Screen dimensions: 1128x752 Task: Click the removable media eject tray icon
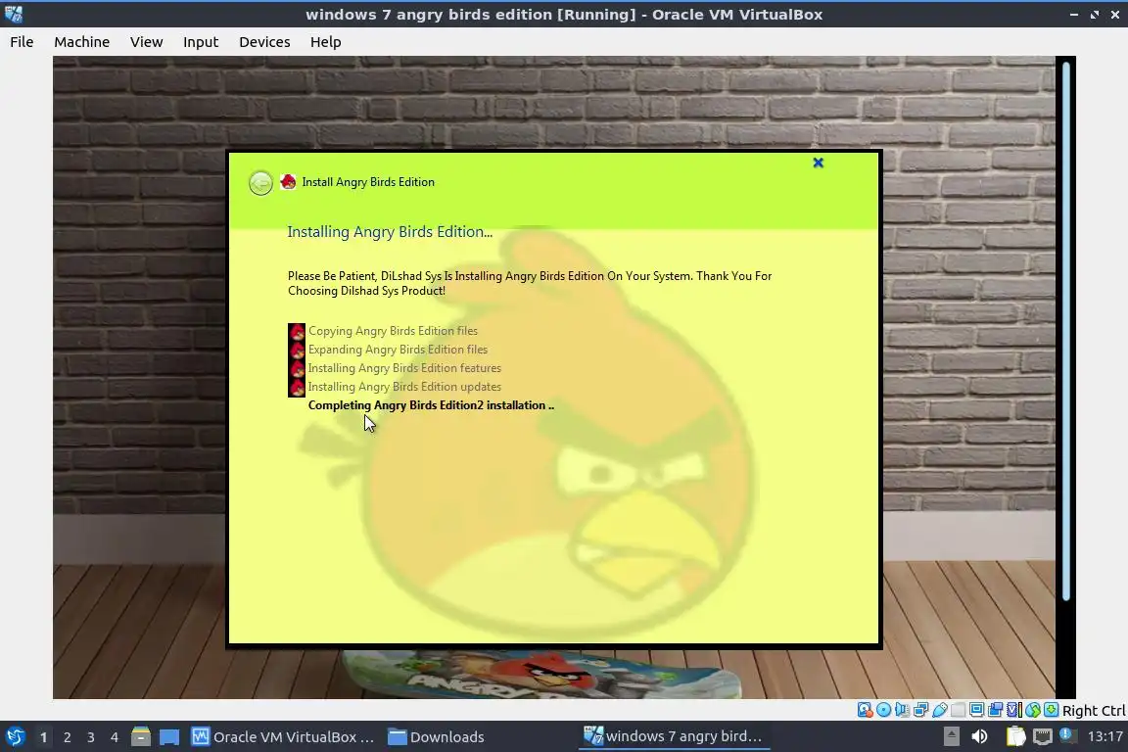(x=952, y=736)
